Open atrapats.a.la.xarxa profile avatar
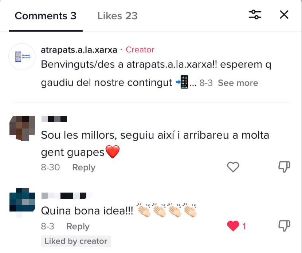Image resolution: width=302 pixels, height=253 pixels. (22, 57)
